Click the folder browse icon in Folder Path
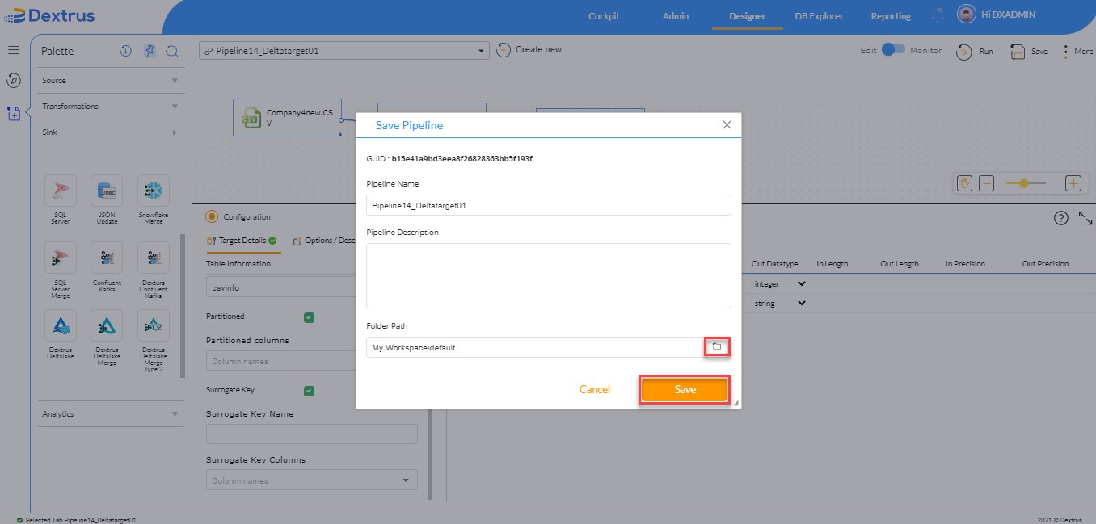The width and height of the screenshot is (1096, 524). pyautogui.click(x=716, y=346)
